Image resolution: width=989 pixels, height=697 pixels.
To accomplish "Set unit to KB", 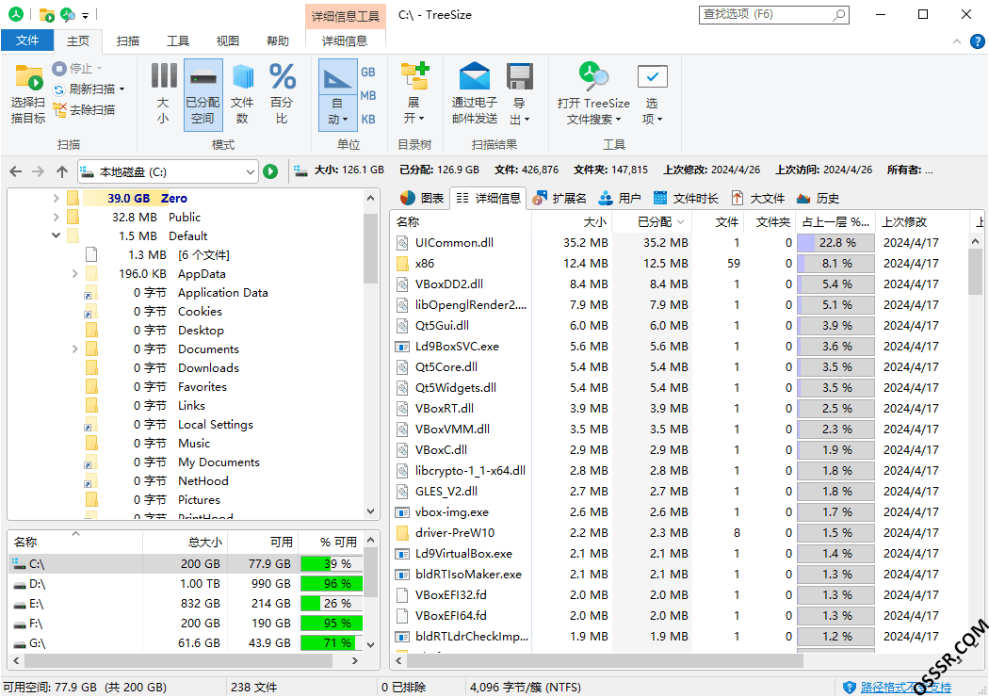I will click(x=368, y=120).
